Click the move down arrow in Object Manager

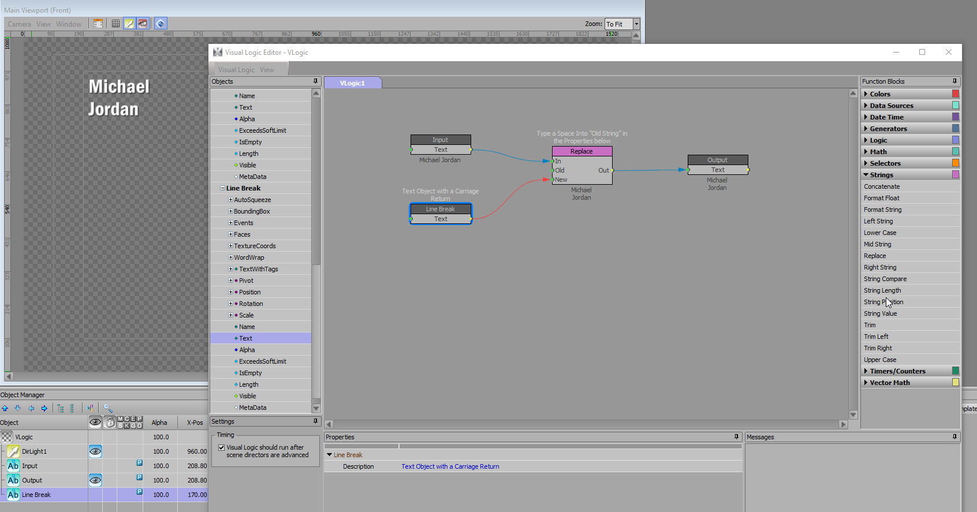(x=18, y=408)
